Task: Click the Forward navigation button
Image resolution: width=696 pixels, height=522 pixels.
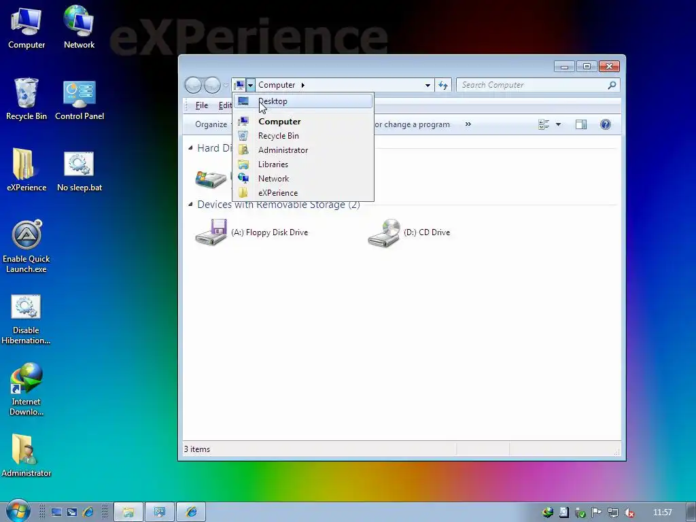Action: (x=212, y=85)
